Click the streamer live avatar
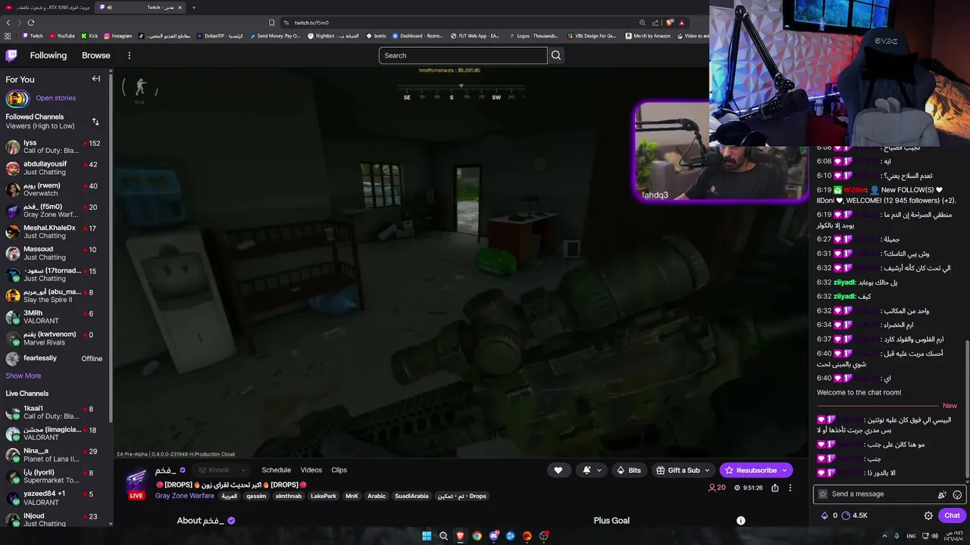The height and width of the screenshot is (545, 970). click(x=136, y=478)
